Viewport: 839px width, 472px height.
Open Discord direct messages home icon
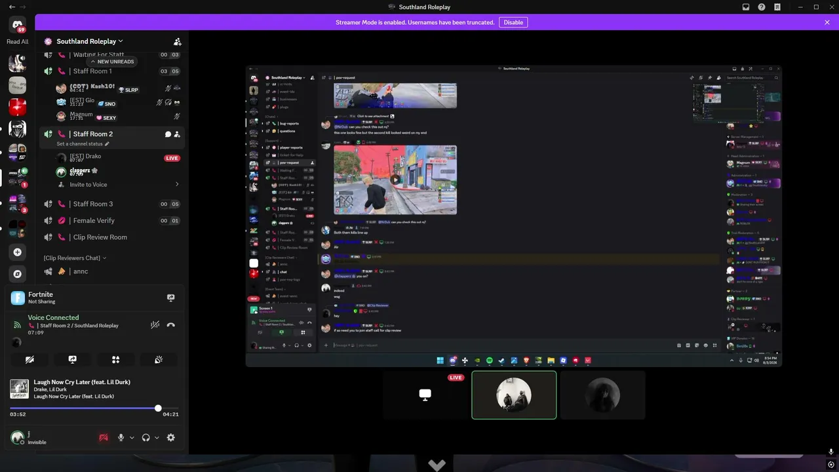pyautogui.click(x=18, y=25)
